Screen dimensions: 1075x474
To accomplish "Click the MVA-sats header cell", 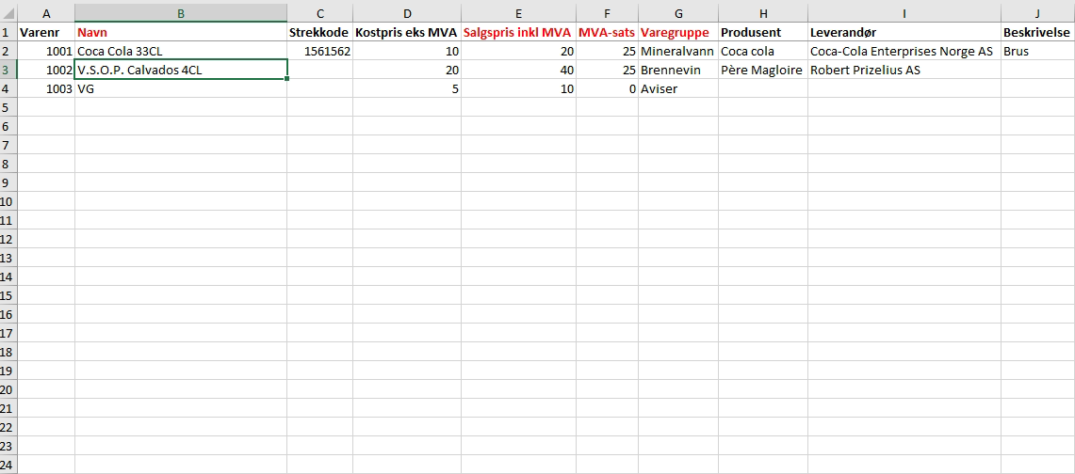I will point(607,32).
